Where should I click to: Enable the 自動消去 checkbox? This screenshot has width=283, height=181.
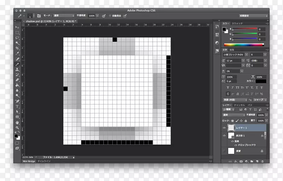(x=110, y=16)
